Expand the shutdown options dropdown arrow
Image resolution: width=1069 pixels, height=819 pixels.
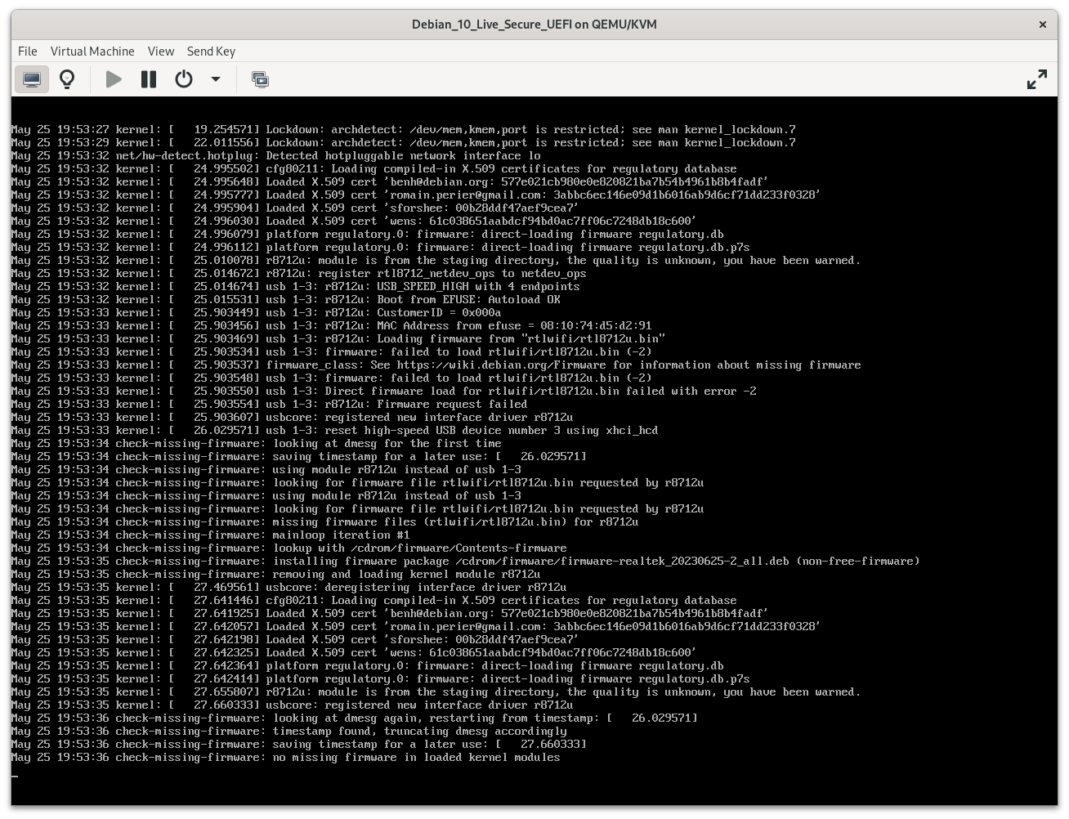(216, 79)
